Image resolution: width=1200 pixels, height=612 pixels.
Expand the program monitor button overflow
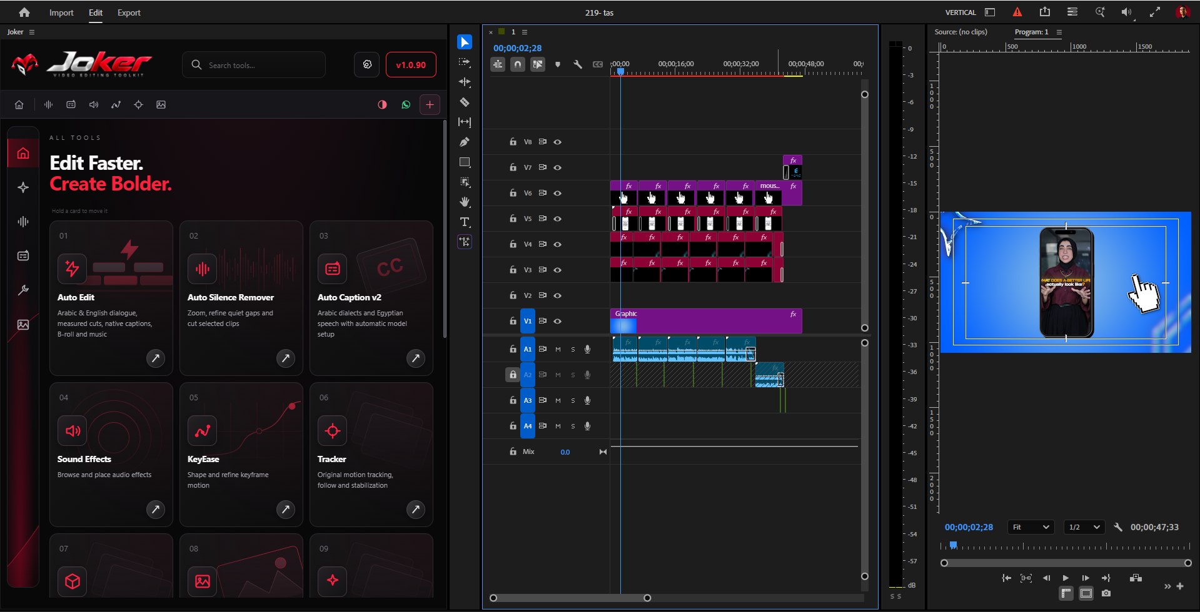pyautogui.click(x=1167, y=586)
